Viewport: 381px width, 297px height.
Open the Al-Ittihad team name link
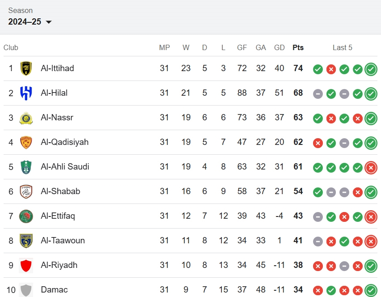click(57, 68)
